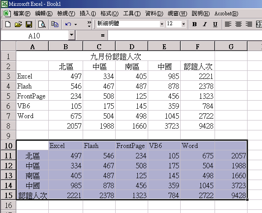Align text right with the toolbar icon
The height and width of the screenshot is (213, 262).
point(249,24)
